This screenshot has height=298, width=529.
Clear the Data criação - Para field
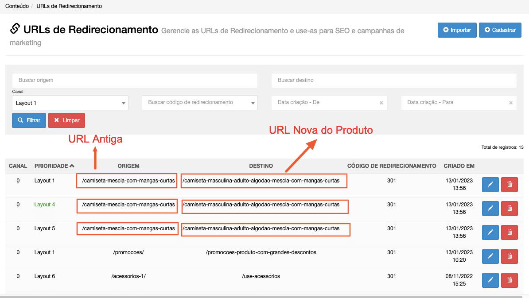coord(511,103)
